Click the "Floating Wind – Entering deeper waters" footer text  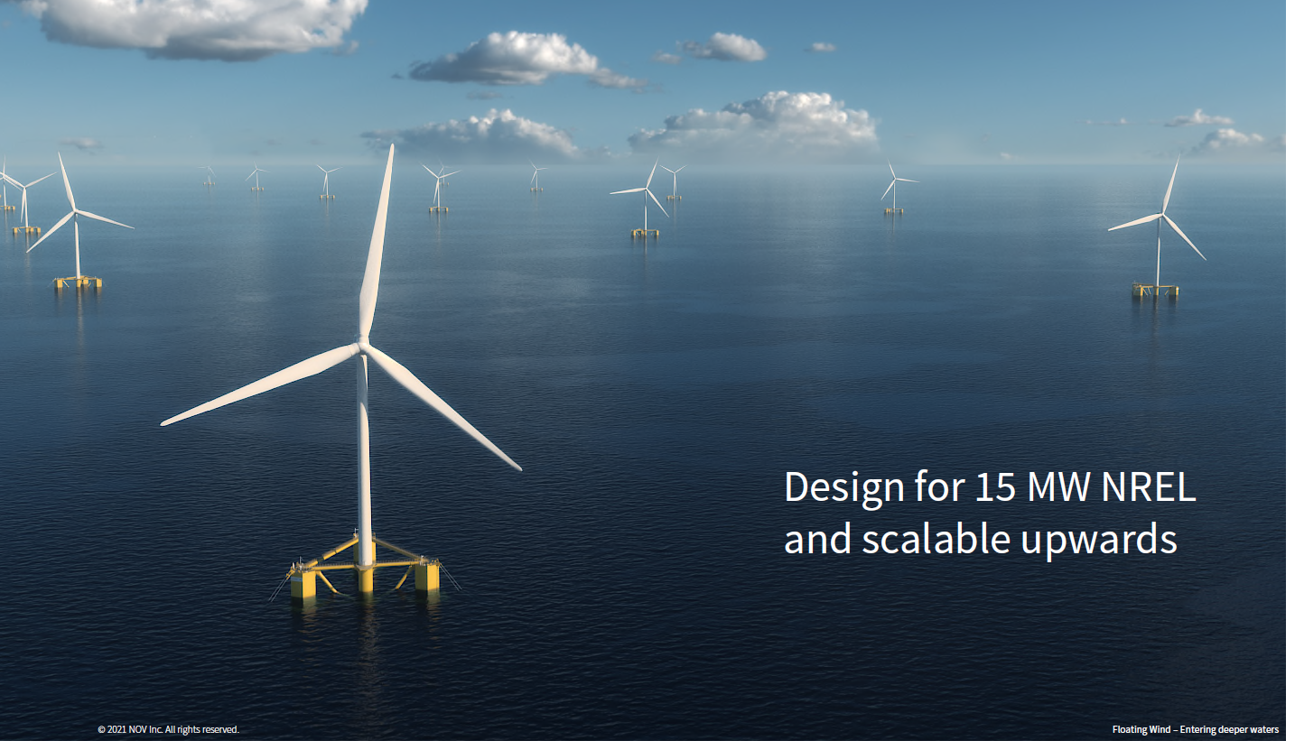[1196, 729]
